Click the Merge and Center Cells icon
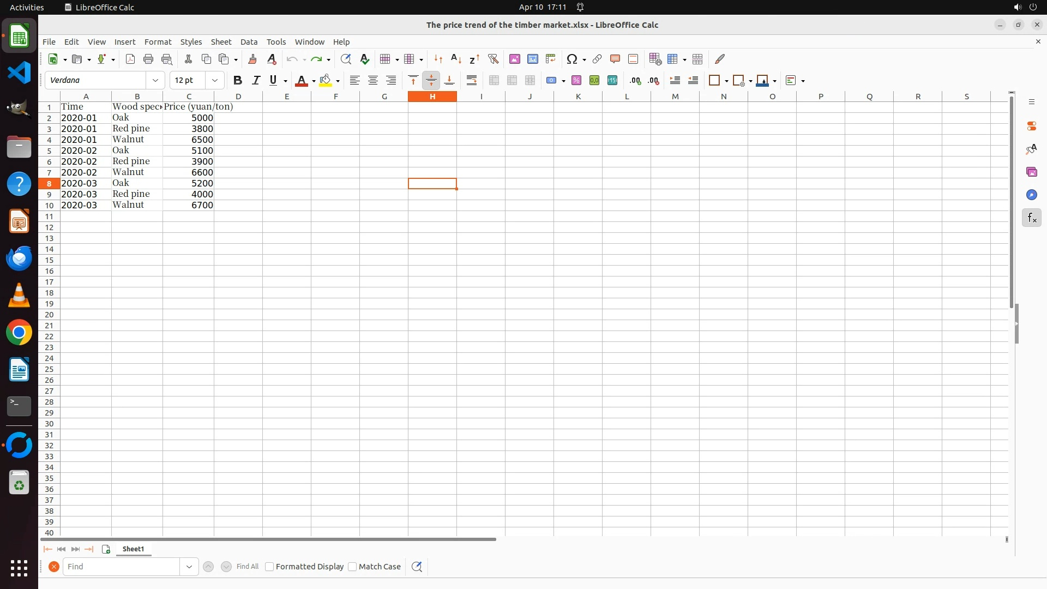Viewport: 1047px width, 589px height. click(x=494, y=80)
